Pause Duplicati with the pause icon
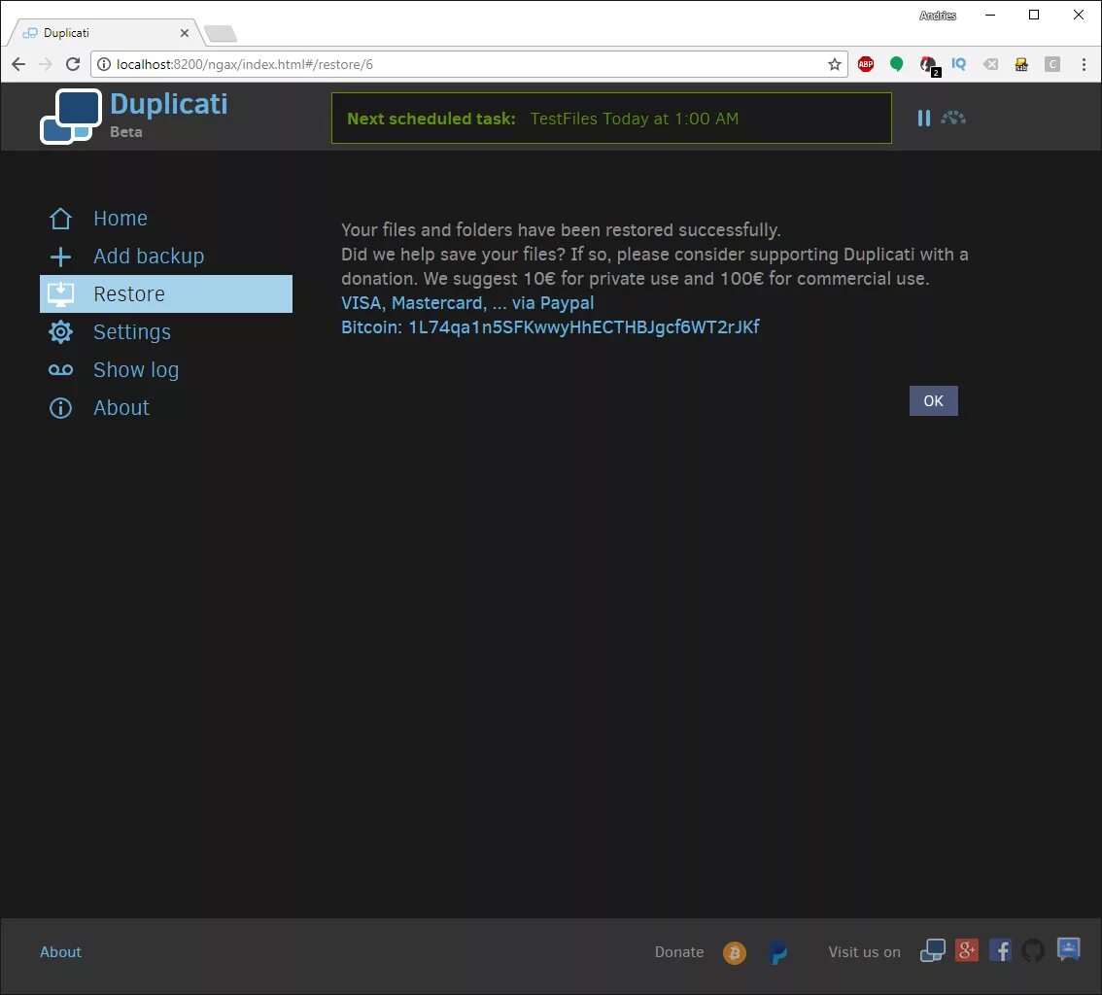 (x=923, y=118)
